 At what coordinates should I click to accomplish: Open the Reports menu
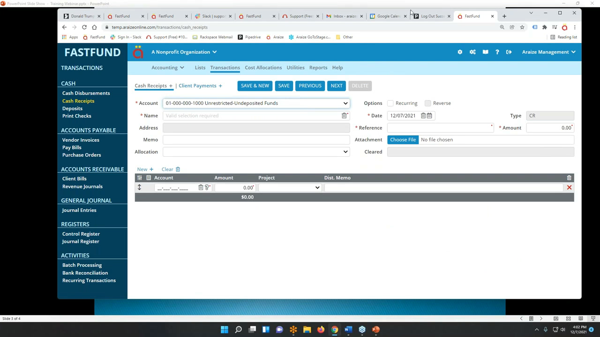click(x=318, y=67)
